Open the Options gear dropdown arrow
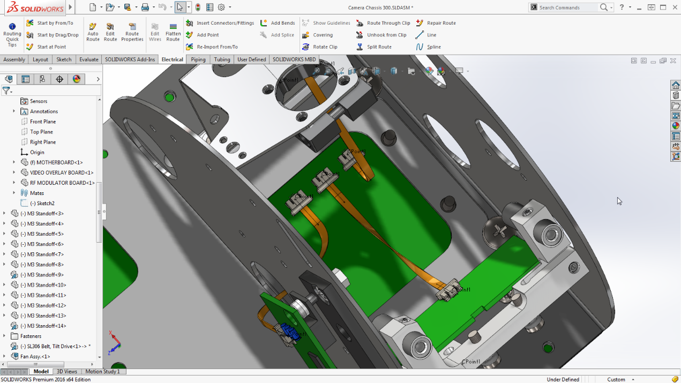Image resolution: width=681 pixels, height=383 pixels. pos(230,7)
